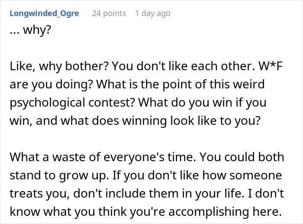Click the 'W*F' text in comment

(271, 66)
